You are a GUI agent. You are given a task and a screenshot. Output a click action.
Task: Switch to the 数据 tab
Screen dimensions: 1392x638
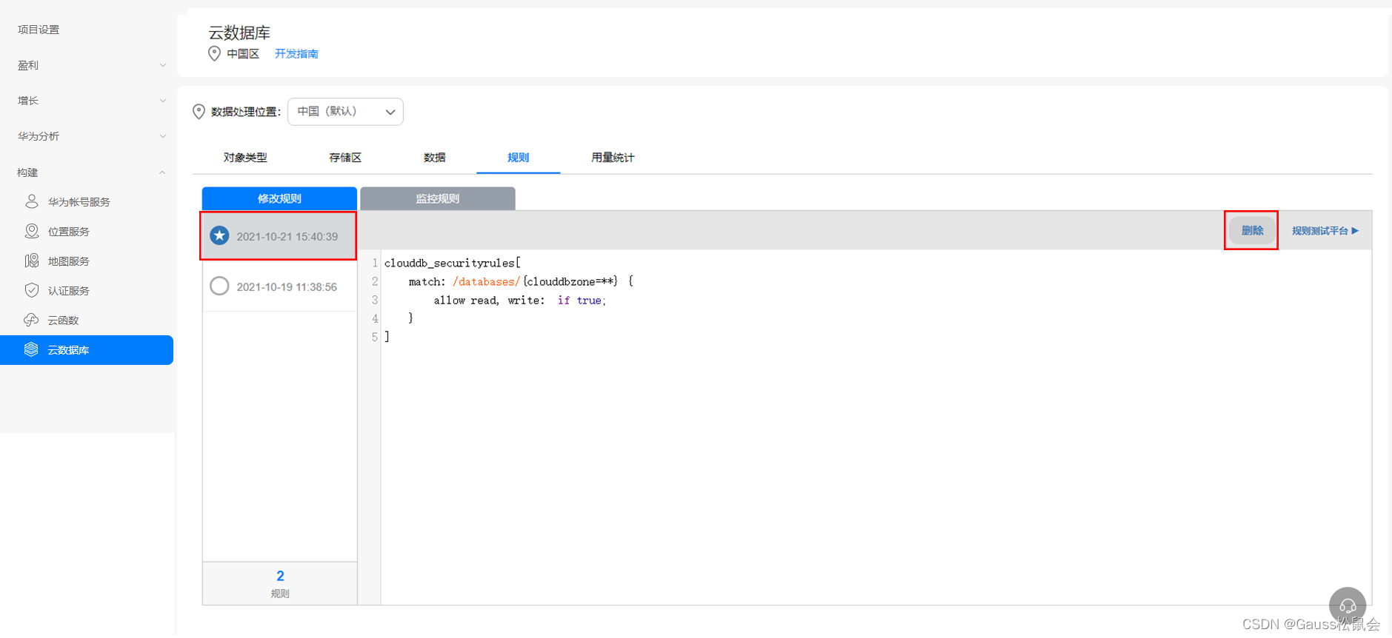(435, 158)
